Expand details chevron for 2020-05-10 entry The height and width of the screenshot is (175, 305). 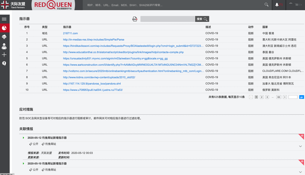tap(300, 172)
